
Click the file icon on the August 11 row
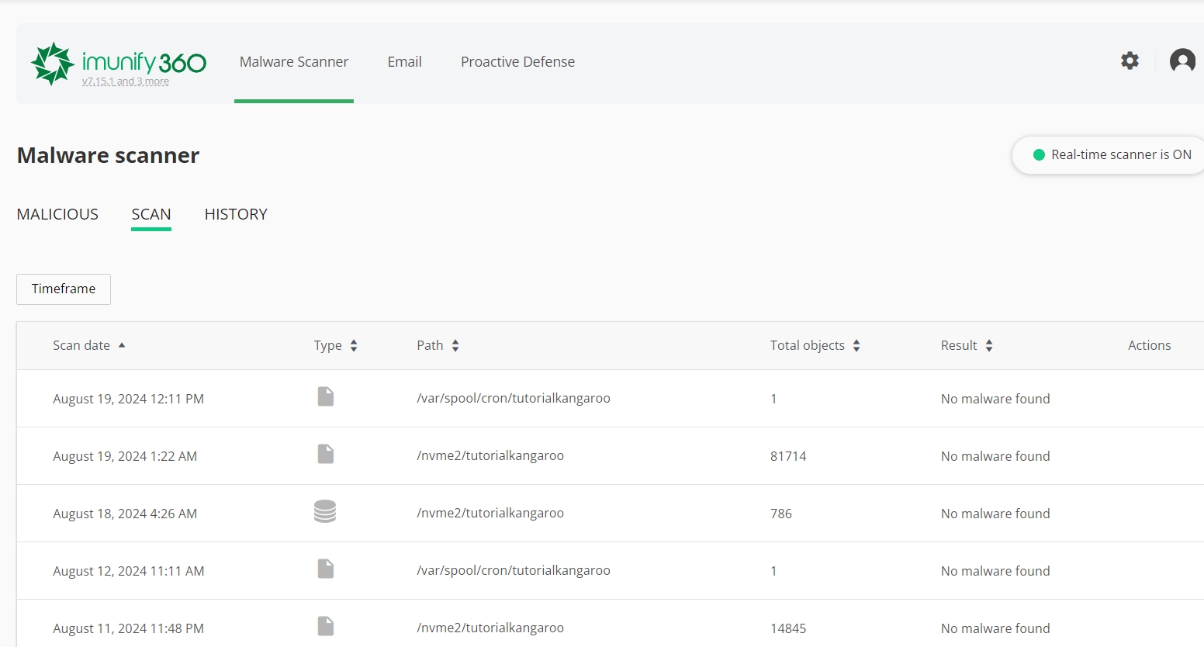coord(325,625)
